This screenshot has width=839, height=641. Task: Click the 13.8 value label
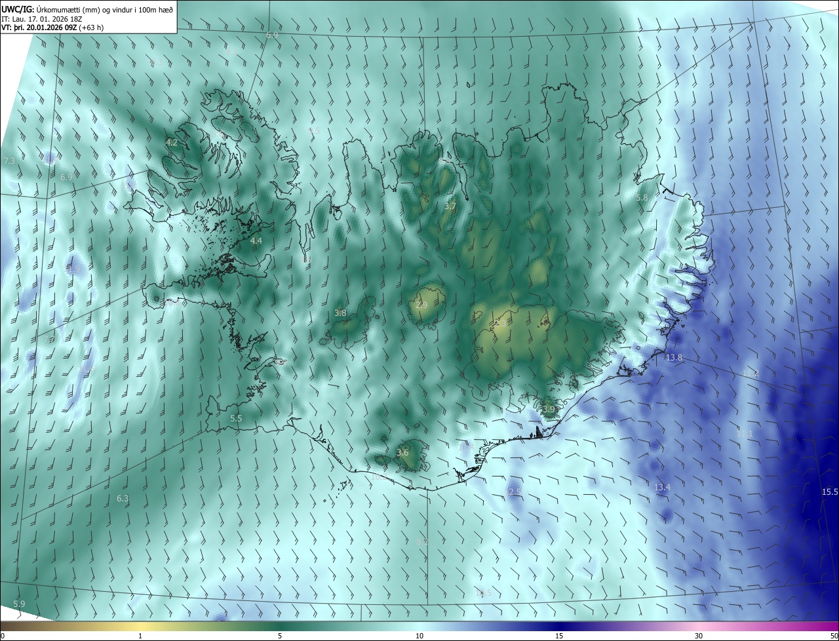674,357
